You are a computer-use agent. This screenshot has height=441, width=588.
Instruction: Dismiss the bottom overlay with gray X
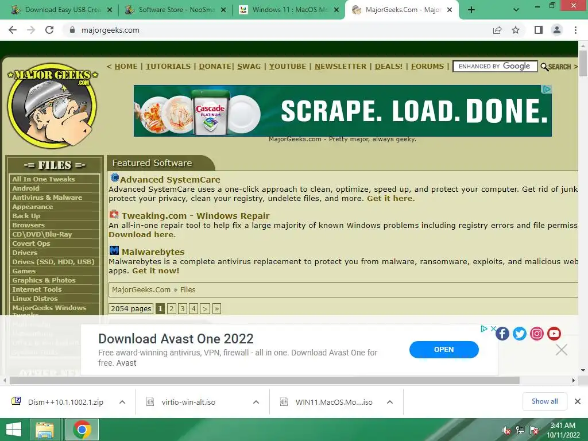pyautogui.click(x=562, y=350)
